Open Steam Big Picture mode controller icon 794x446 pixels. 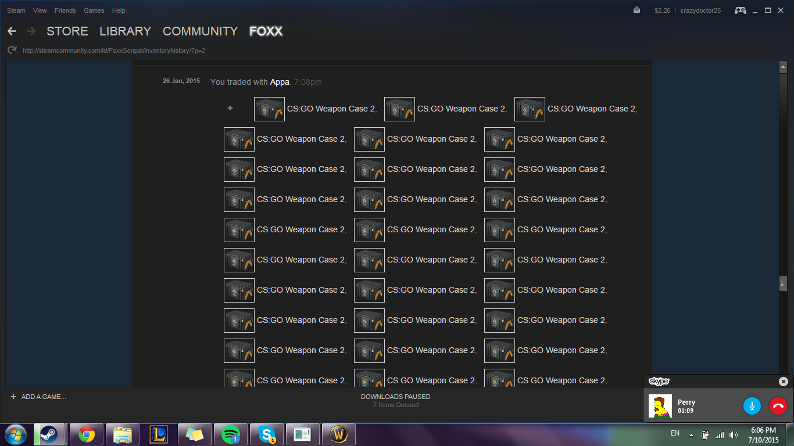[x=740, y=10]
